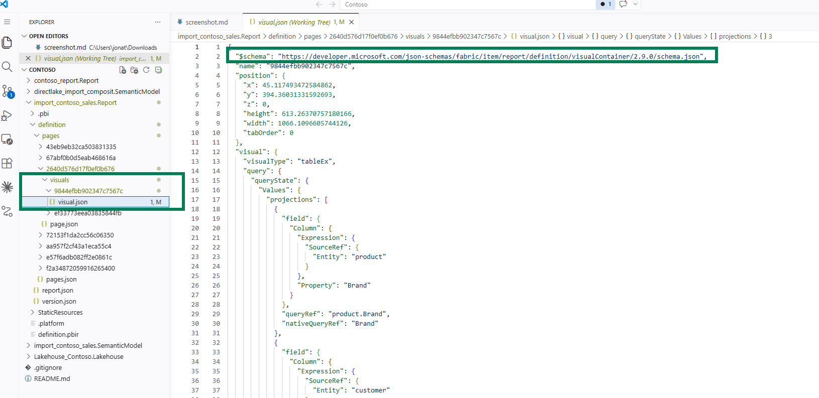Open the Explorer view in activity bar
Viewport: 819px width, 398px height.
pyautogui.click(x=7, y=43)
